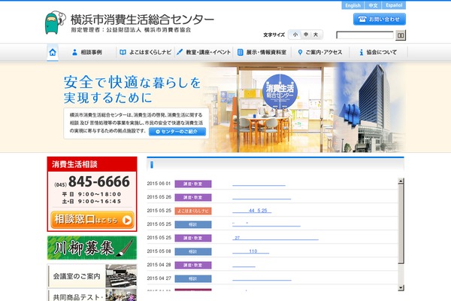The height and width of the screenshot is (301, 451).
Task: Click the mascot logo at top left
Action: [55, 23]
